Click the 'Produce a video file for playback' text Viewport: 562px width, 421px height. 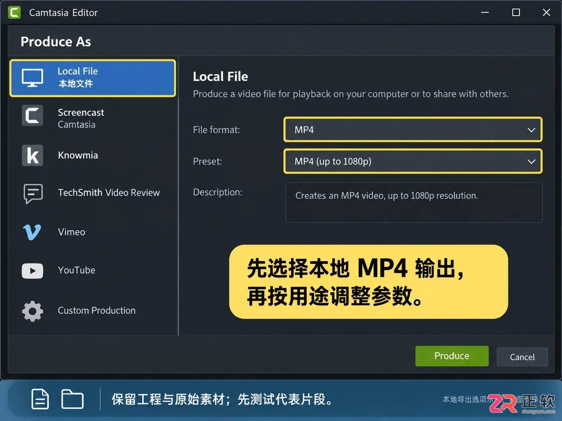[351, 94]
